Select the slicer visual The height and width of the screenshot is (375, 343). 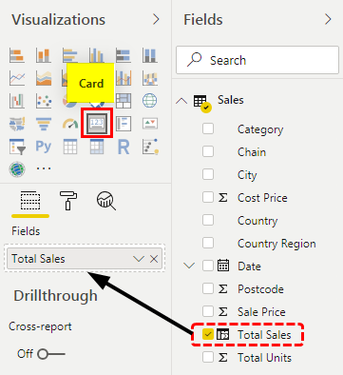pos(17,147)
